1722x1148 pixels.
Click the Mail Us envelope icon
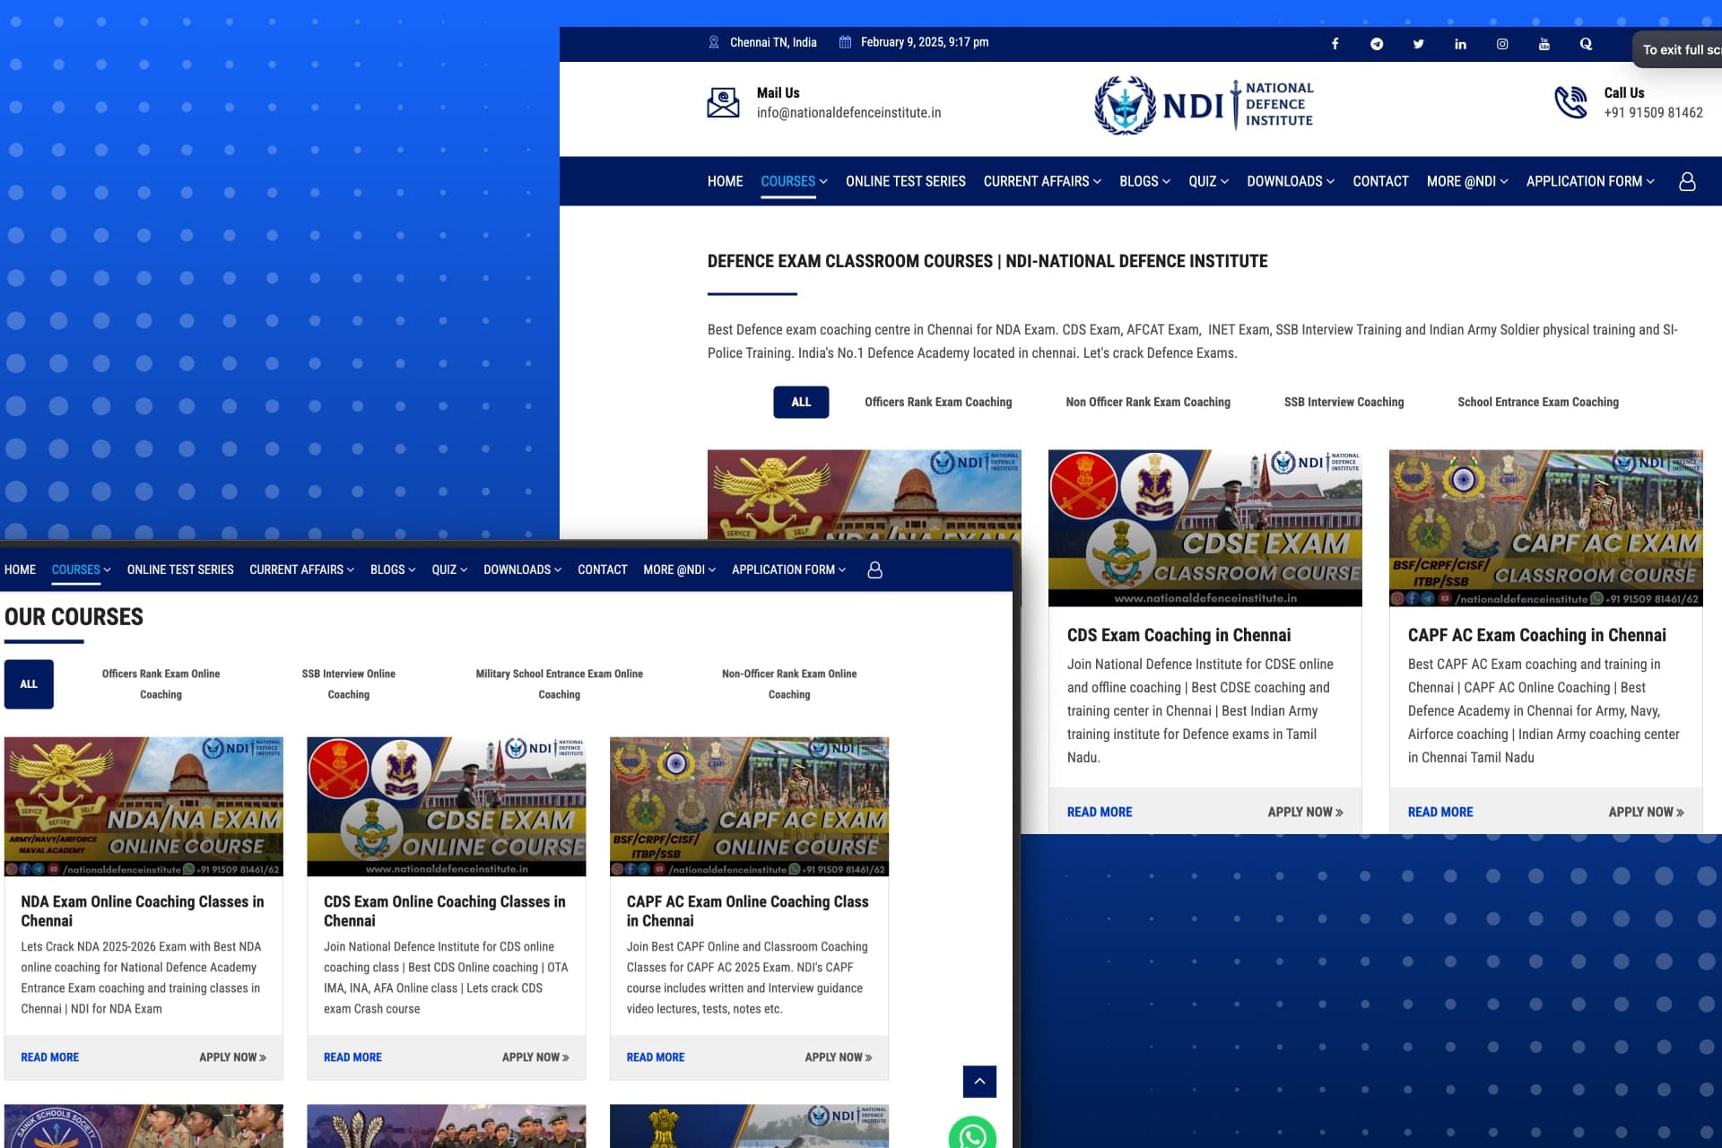(x=723, y=101)
